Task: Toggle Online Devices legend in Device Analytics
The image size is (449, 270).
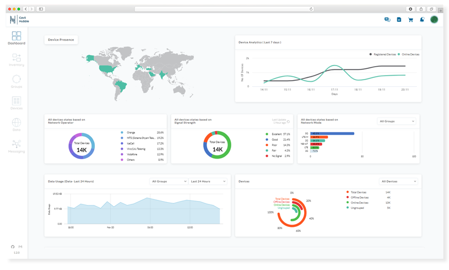Action: 410,54
